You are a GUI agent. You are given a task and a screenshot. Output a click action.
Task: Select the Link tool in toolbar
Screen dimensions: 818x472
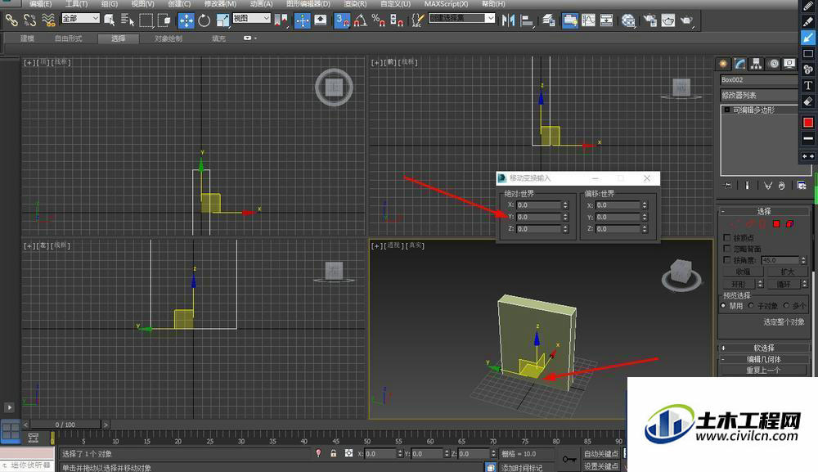(11, 20)
